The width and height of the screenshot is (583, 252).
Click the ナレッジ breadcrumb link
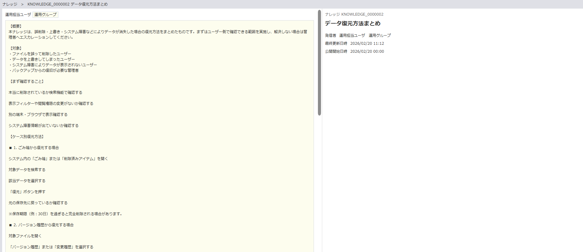[10, 4]
